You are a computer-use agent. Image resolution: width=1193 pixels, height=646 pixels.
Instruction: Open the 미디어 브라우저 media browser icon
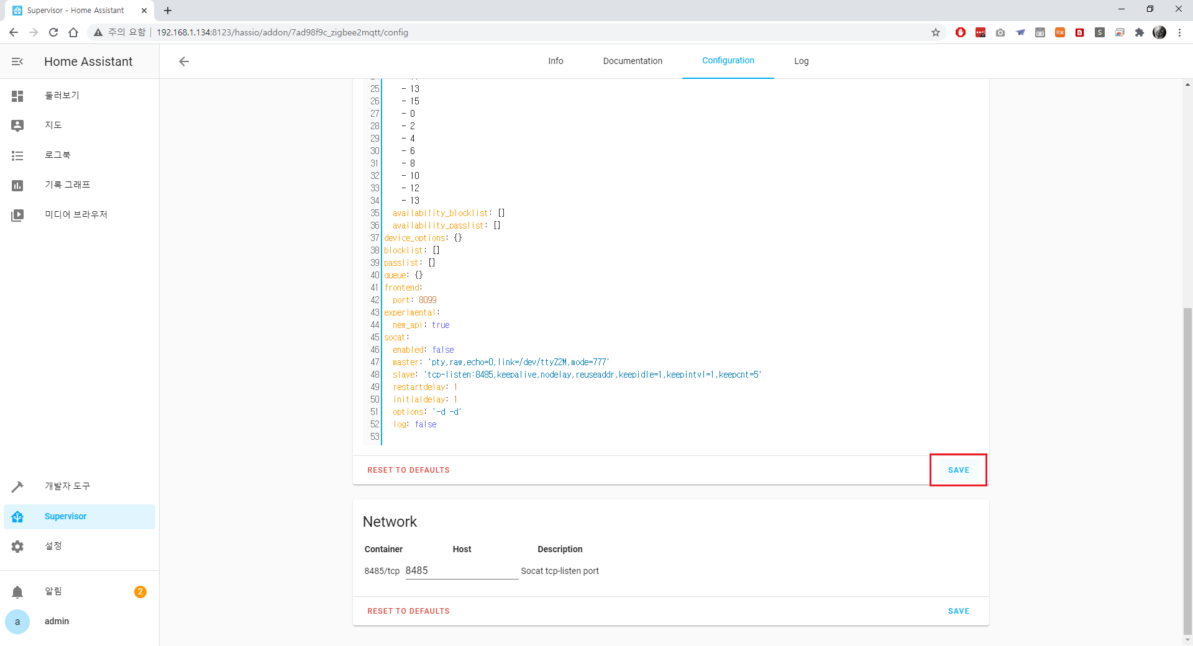click(x=17, y=215)
